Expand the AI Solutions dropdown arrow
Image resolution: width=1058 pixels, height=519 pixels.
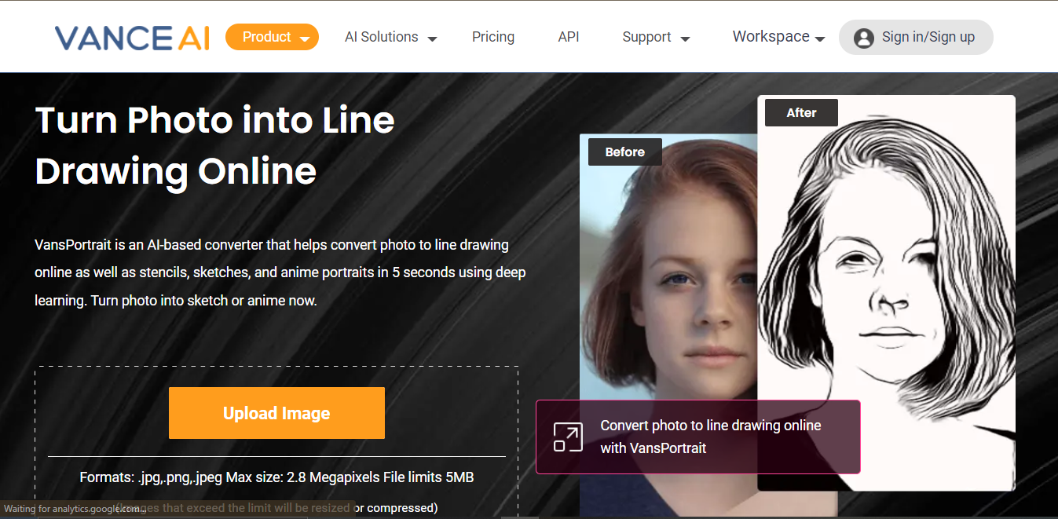tap(432, 38)
